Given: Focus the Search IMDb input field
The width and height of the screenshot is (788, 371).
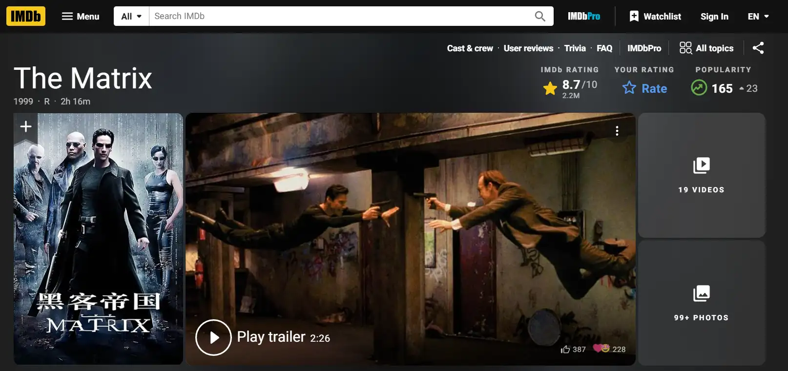Looking at the screenshot, I should tap(340, 16).
